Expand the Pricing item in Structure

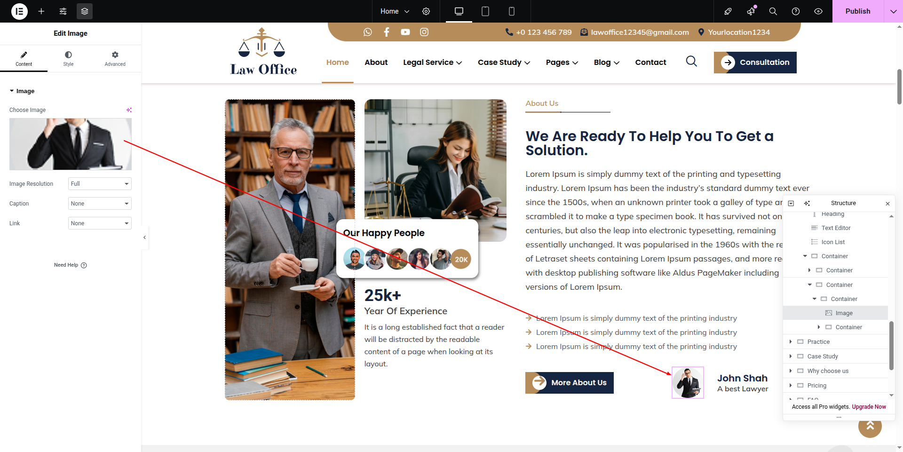coord(791,386)
